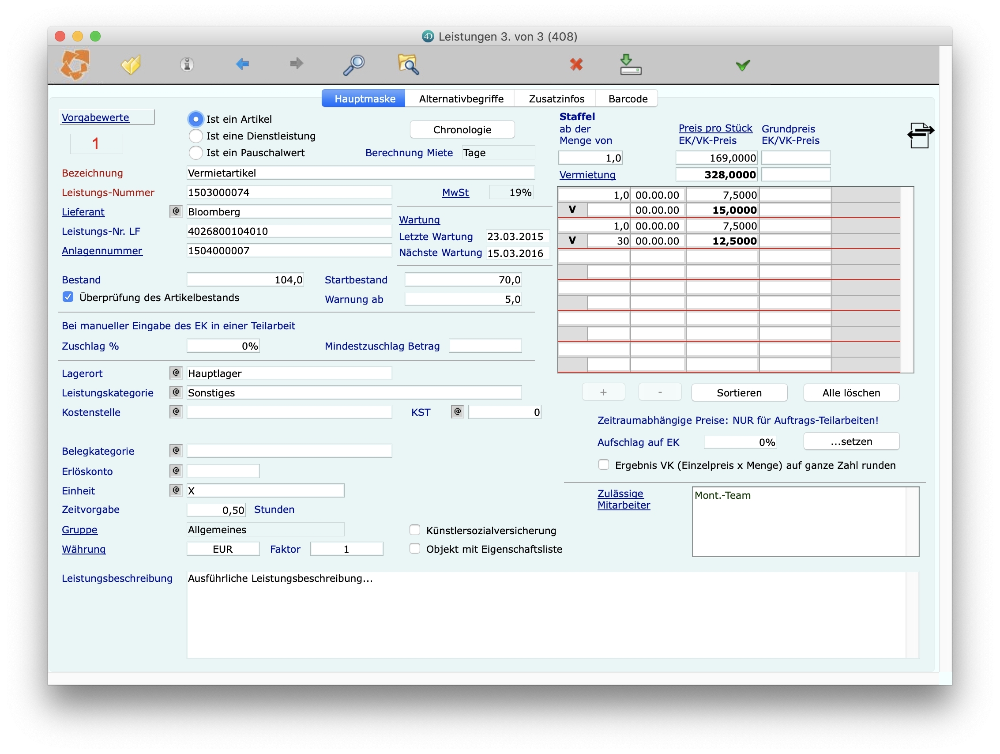Select 'Ist eine Dienstleistung' radio button
This screenshot has width=1000, height=754.
pyautogui.click(x=196, y=136)
